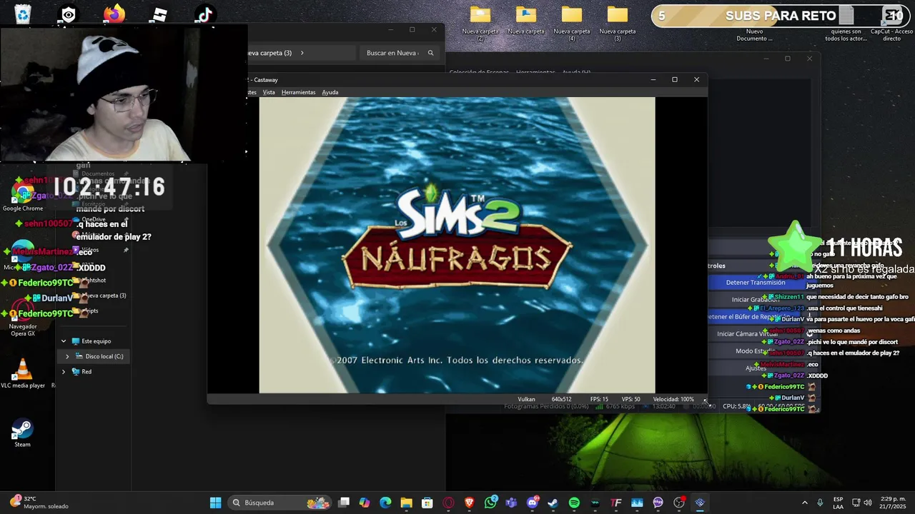Open Microsoft Store from the taskbar
This screenshot has width=915, height=514.
pyautogui.click(x=427, y=503)
